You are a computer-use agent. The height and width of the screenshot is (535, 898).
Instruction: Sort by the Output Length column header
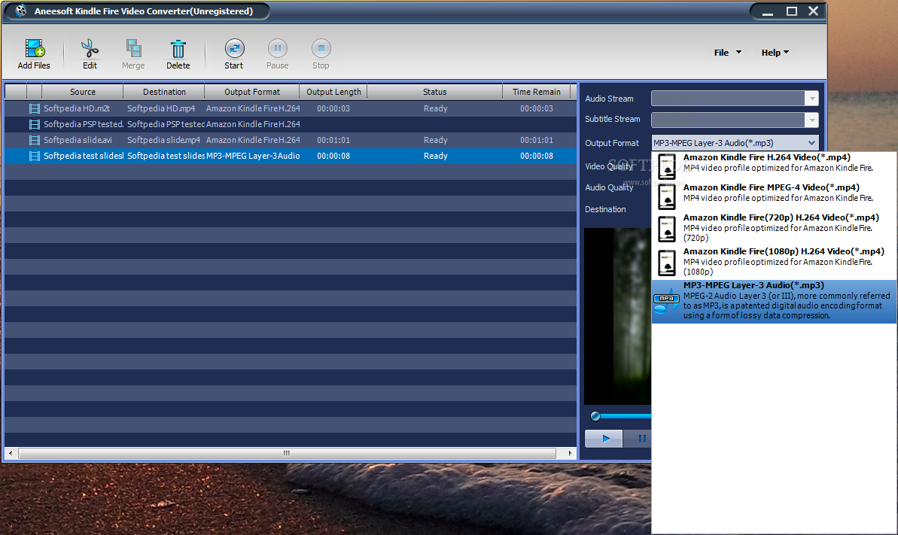click(x=333, y=92)
